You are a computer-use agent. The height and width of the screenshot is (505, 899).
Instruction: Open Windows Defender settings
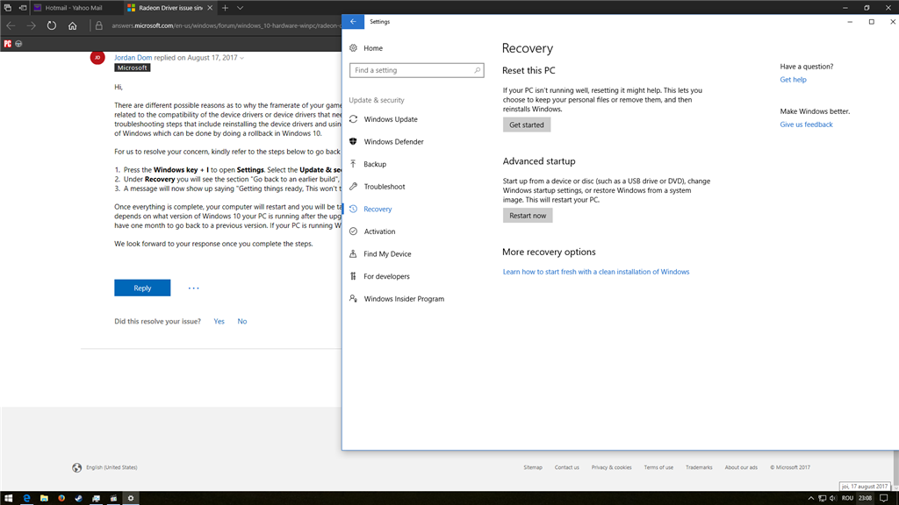coord(393,141)
